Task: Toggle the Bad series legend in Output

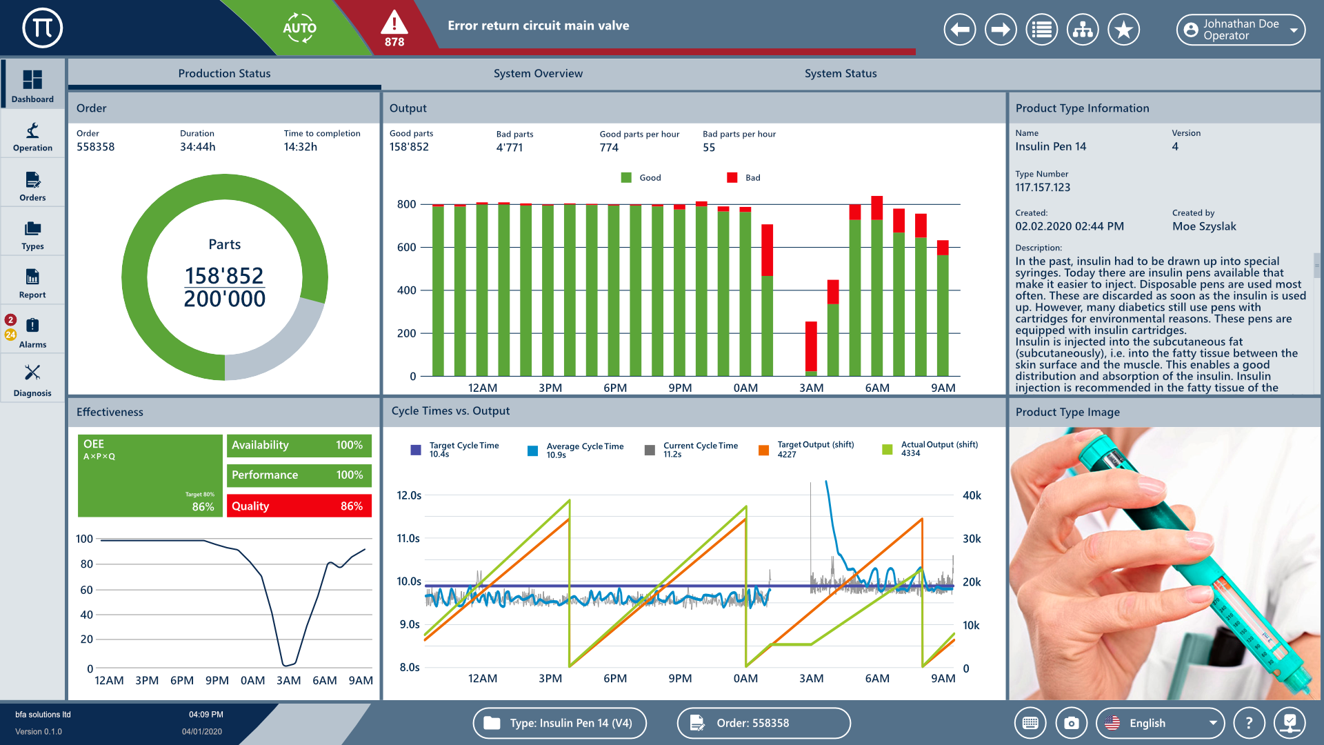Action: click(743, 178)
